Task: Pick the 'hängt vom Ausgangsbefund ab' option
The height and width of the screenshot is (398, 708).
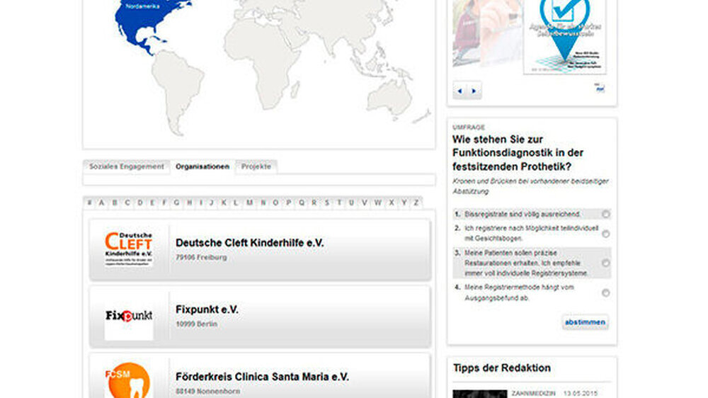Action: 606,292
